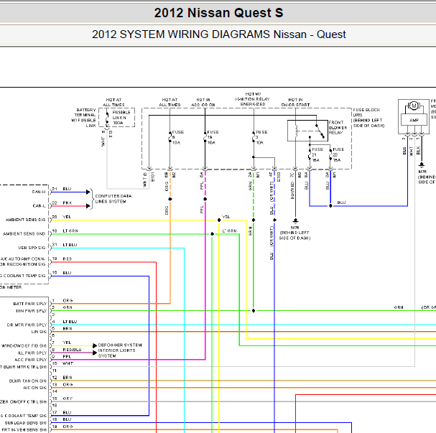Select the "CAN-H" pin label
The height and width of the screenshot is (433, 436).
[39, 192]
